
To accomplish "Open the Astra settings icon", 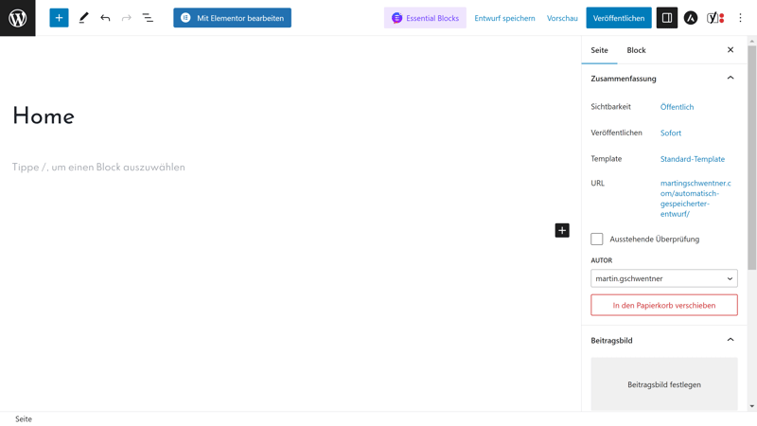I will tap(691, 18).
